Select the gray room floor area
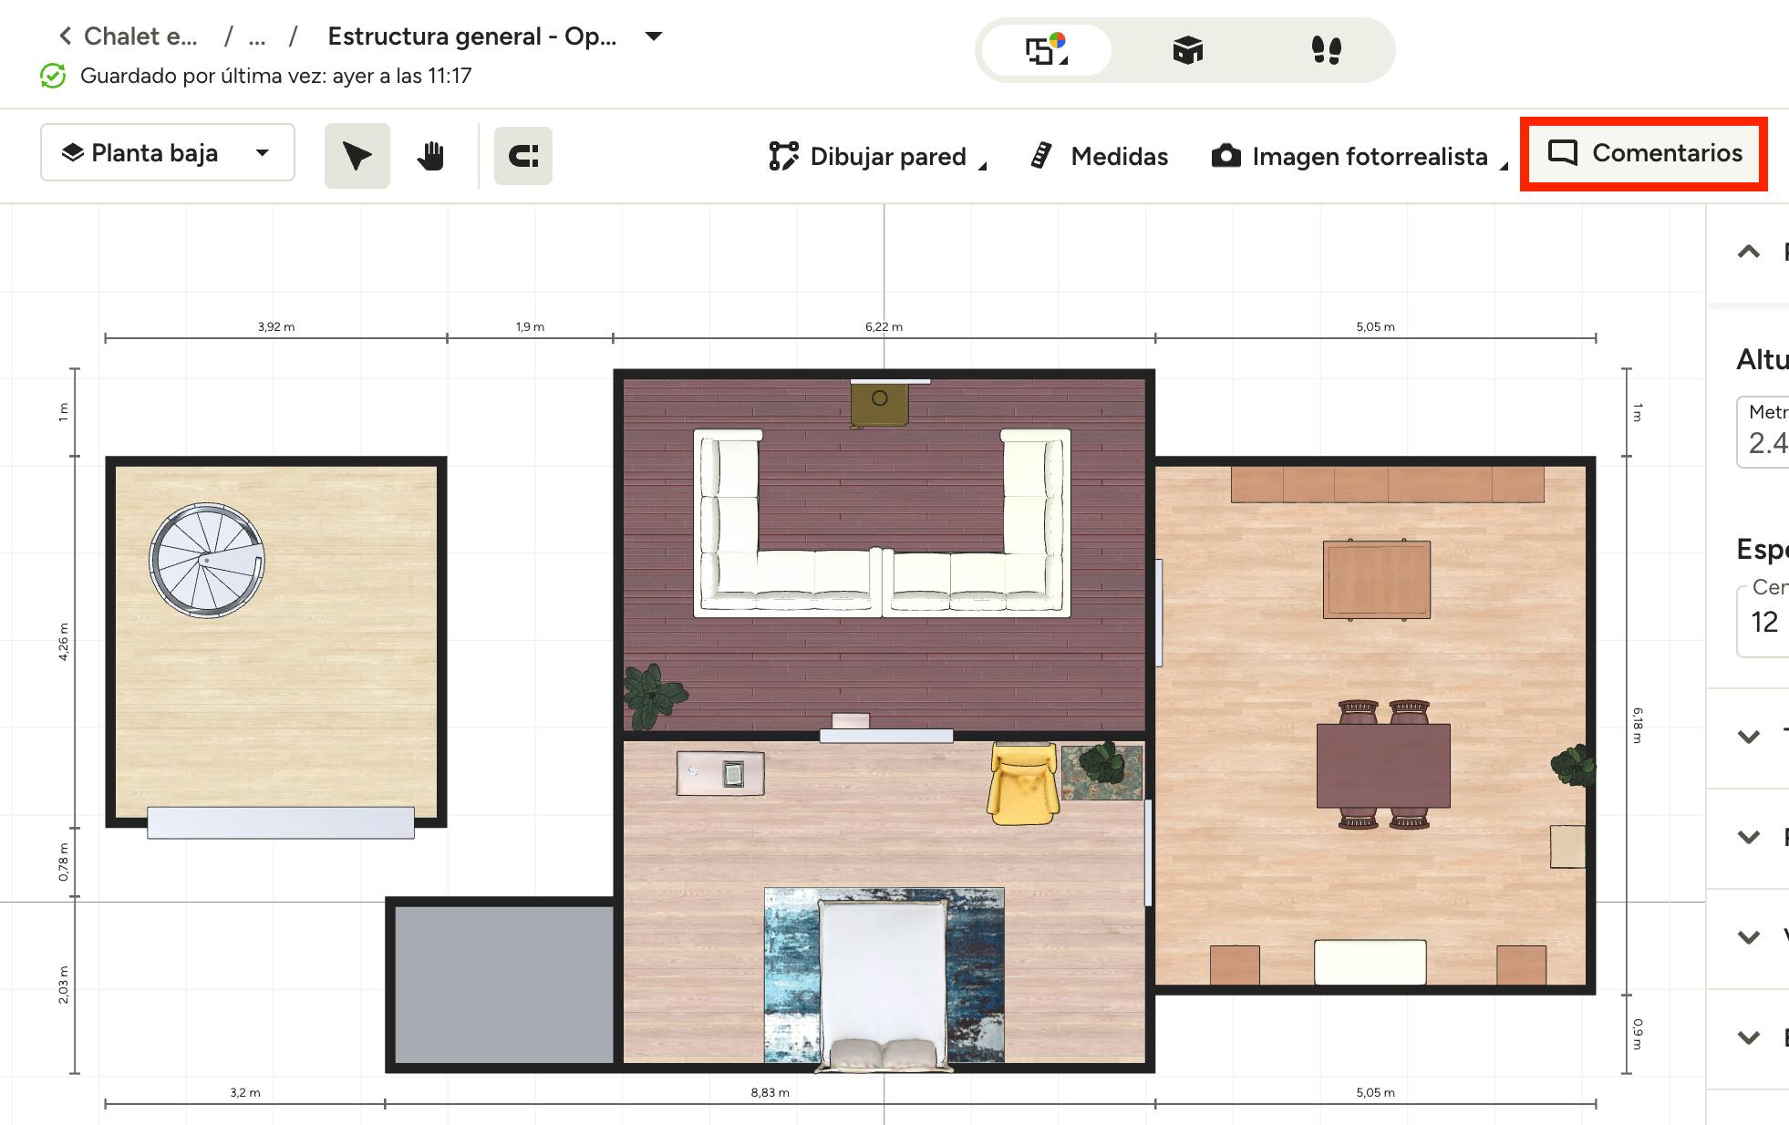The height and width of the screenshot is (1125, 1789). click(x=503, y=983)
